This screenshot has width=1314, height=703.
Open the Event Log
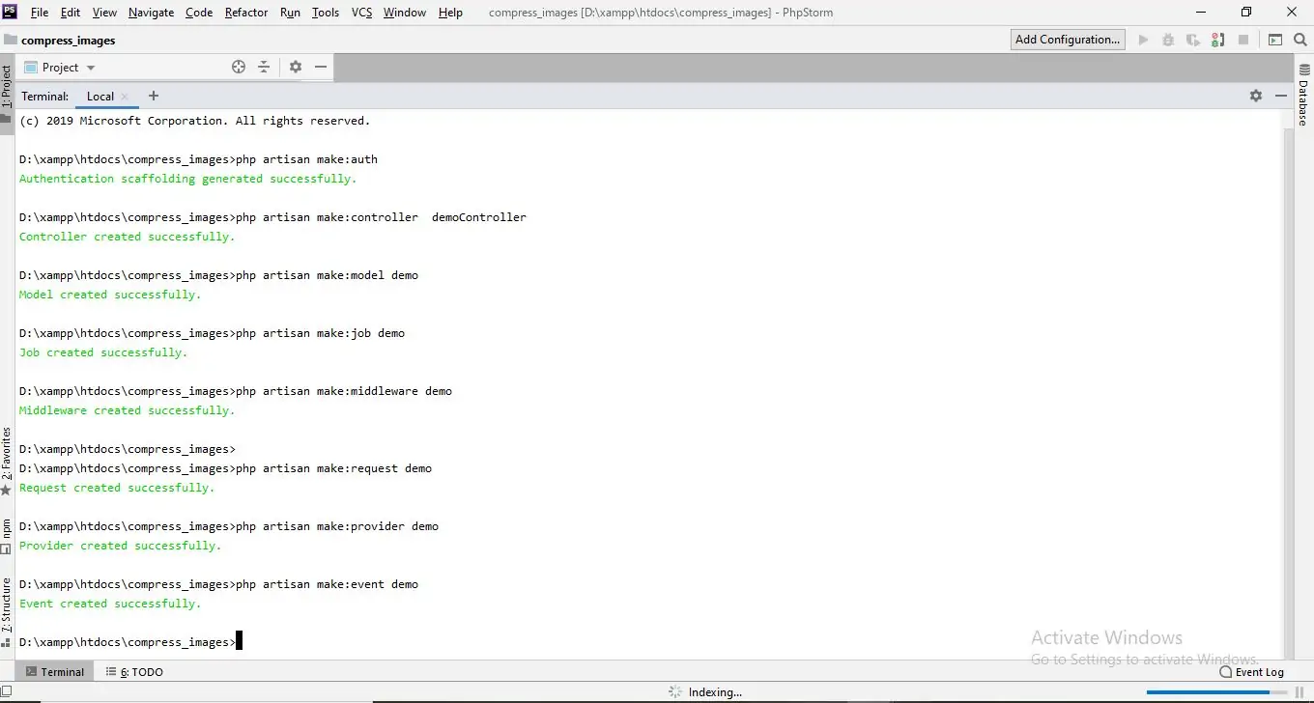point(1252,671)
